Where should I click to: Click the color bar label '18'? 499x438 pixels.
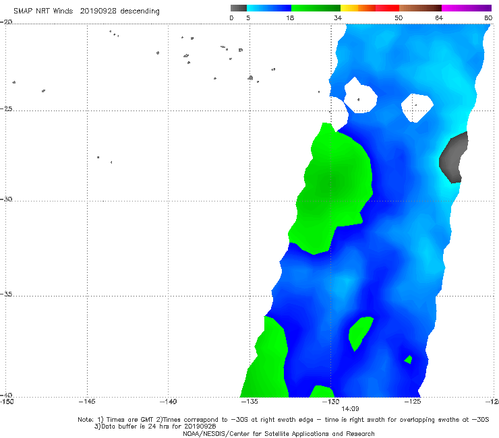click(x=290, y=18)
